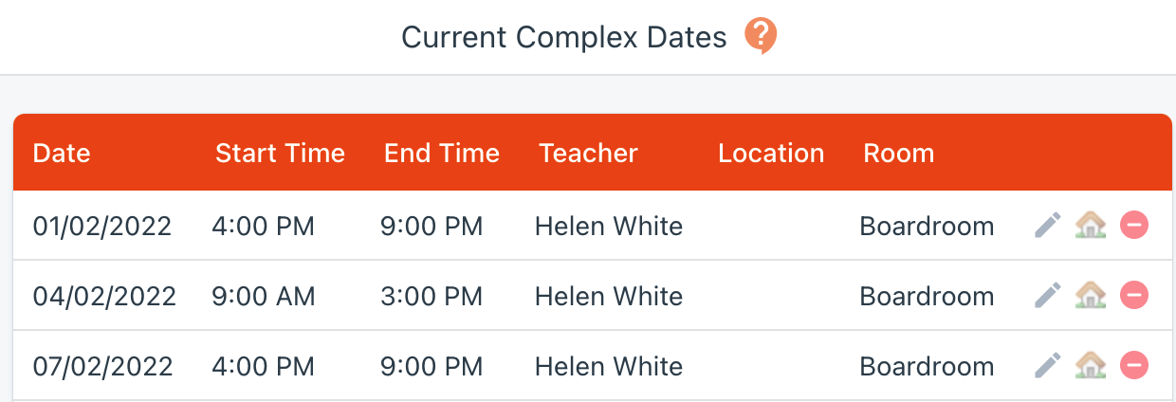Screen dimensions: 1176x402
Task: Click the orange help question mark icon
Action: (761, 36)
